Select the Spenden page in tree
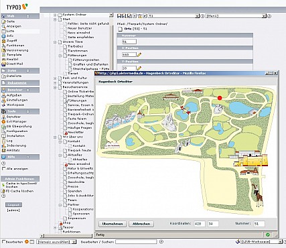Image resolution: width=286 pixels, height=248 pixels. pos(74,191)
